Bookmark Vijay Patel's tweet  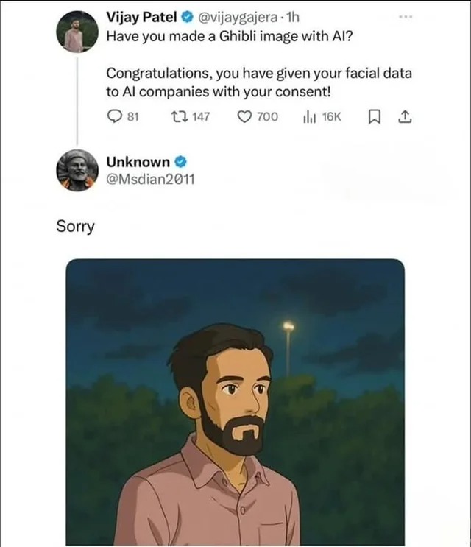pos(374,116)
